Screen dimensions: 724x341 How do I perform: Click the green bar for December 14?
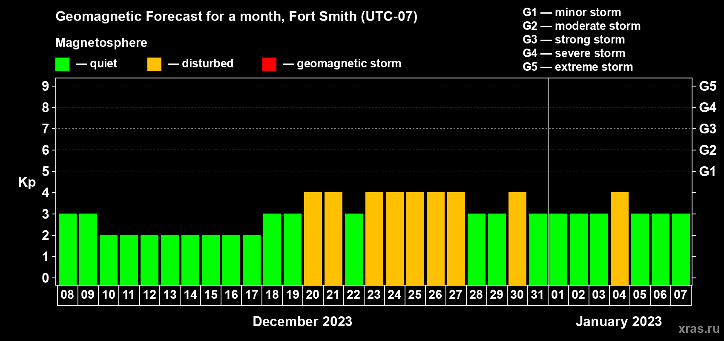(190, 260)
